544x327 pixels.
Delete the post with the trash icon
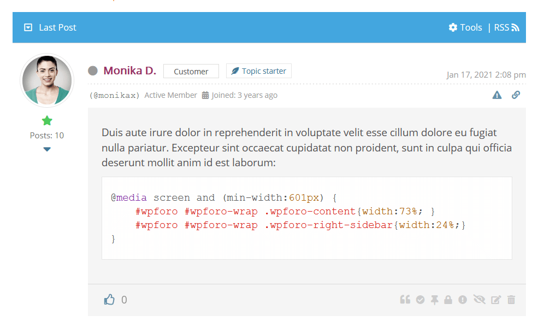coord(511,300)
